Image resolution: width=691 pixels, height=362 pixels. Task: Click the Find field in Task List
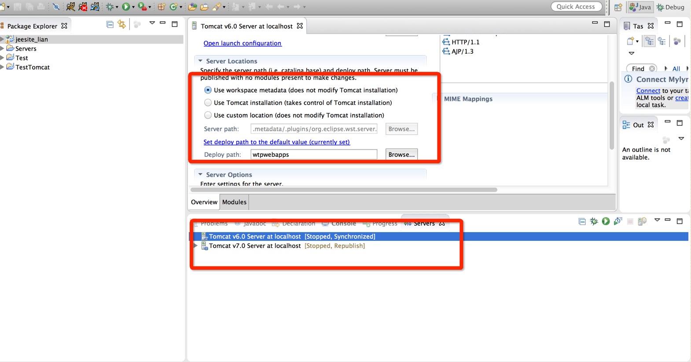(x=642, y=69)
